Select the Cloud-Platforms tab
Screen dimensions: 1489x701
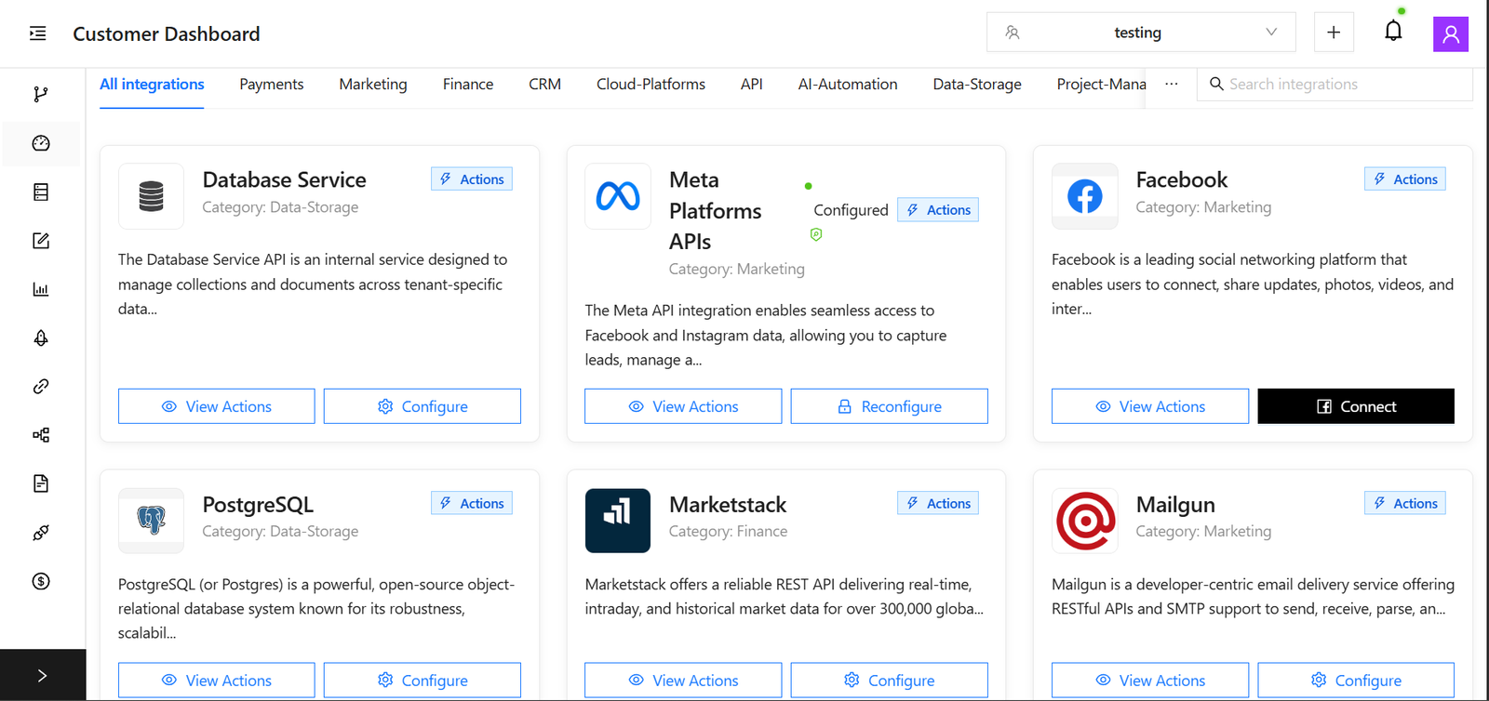pyautogui.click(x=651, y=84)
